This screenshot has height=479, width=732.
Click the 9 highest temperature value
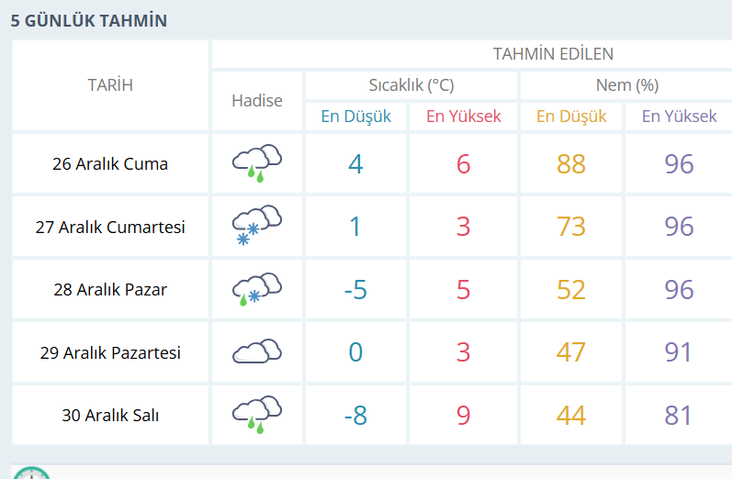click(463, 415)
